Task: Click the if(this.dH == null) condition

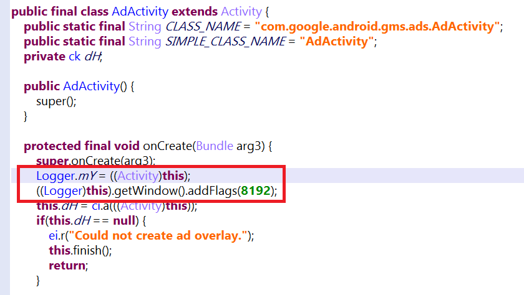Action: [x=87, y=221]
